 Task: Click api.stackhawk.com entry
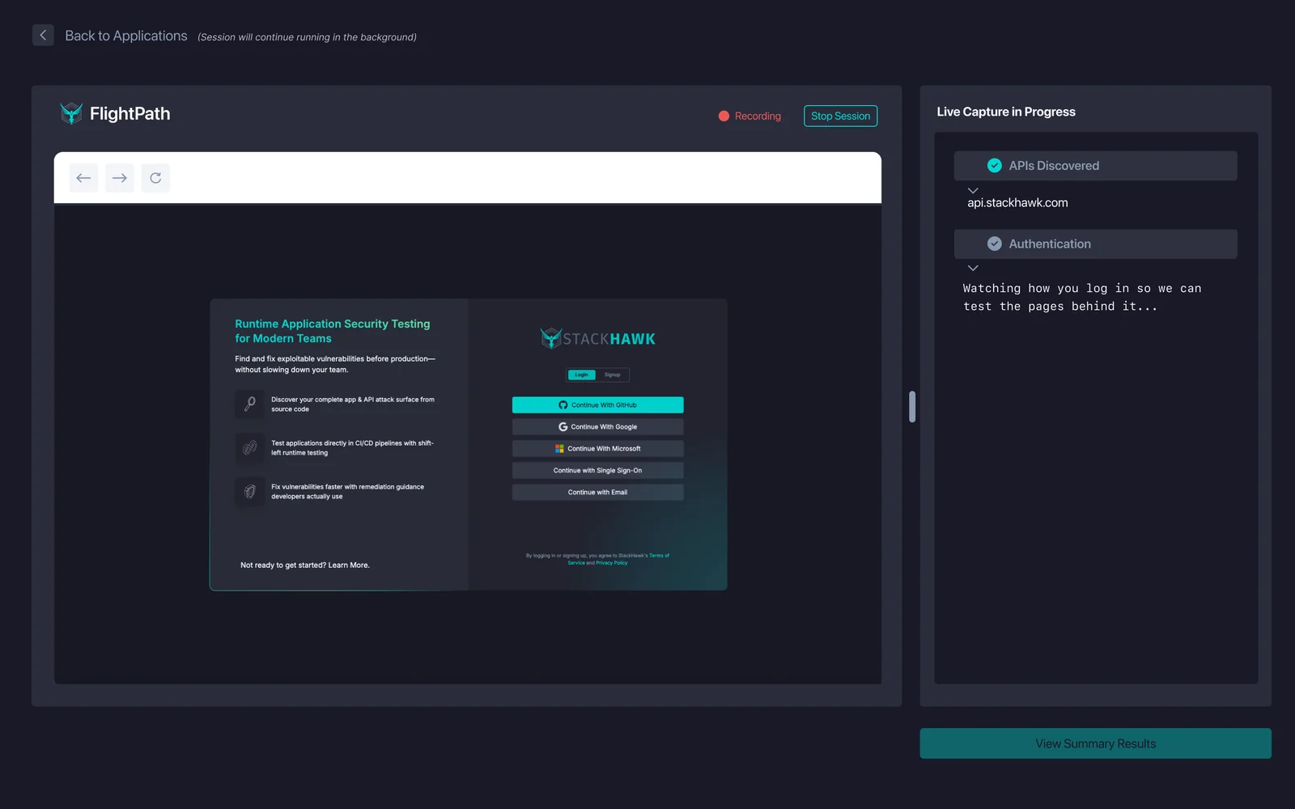point(1017,203)
